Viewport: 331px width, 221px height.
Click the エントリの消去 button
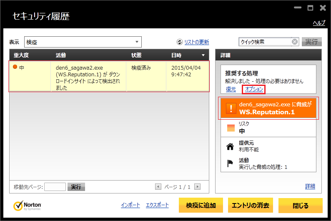pos(251,205)
